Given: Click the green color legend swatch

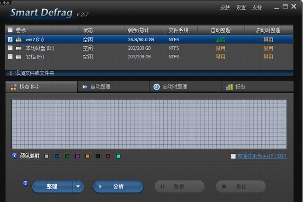Looking at the screenshot, I should [x=67, y=156].
